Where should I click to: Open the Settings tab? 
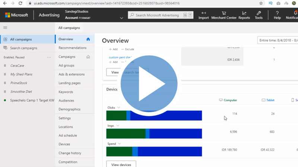click(x=64, y=118)
